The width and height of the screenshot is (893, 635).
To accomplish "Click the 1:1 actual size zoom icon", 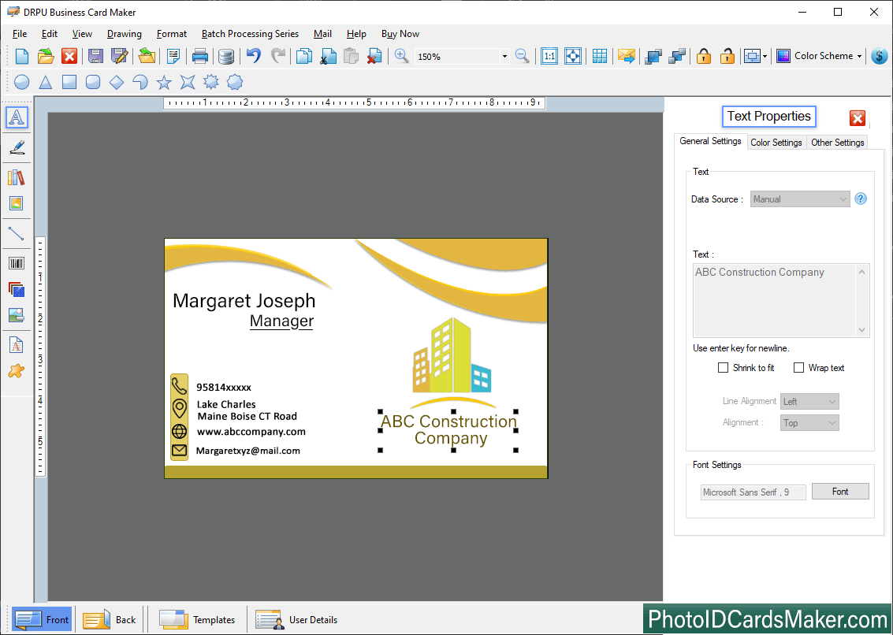I will (549, 56).
